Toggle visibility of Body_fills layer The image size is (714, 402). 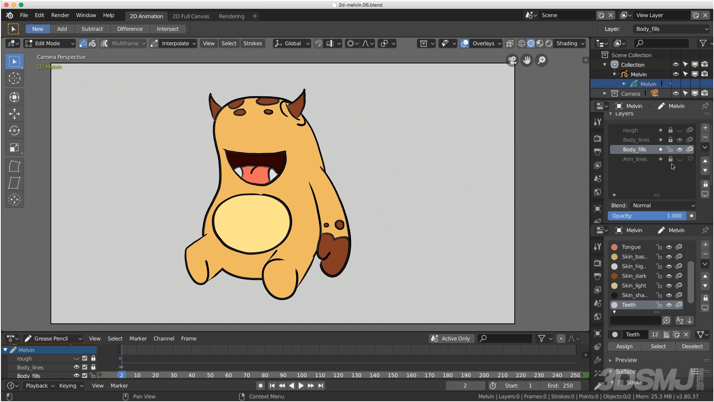[x=679, y=149]
